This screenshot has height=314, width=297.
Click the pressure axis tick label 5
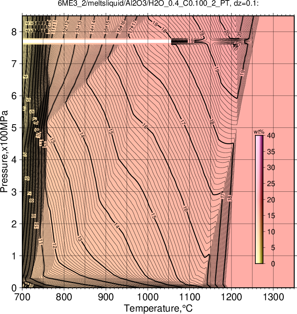tap(14, 128)
